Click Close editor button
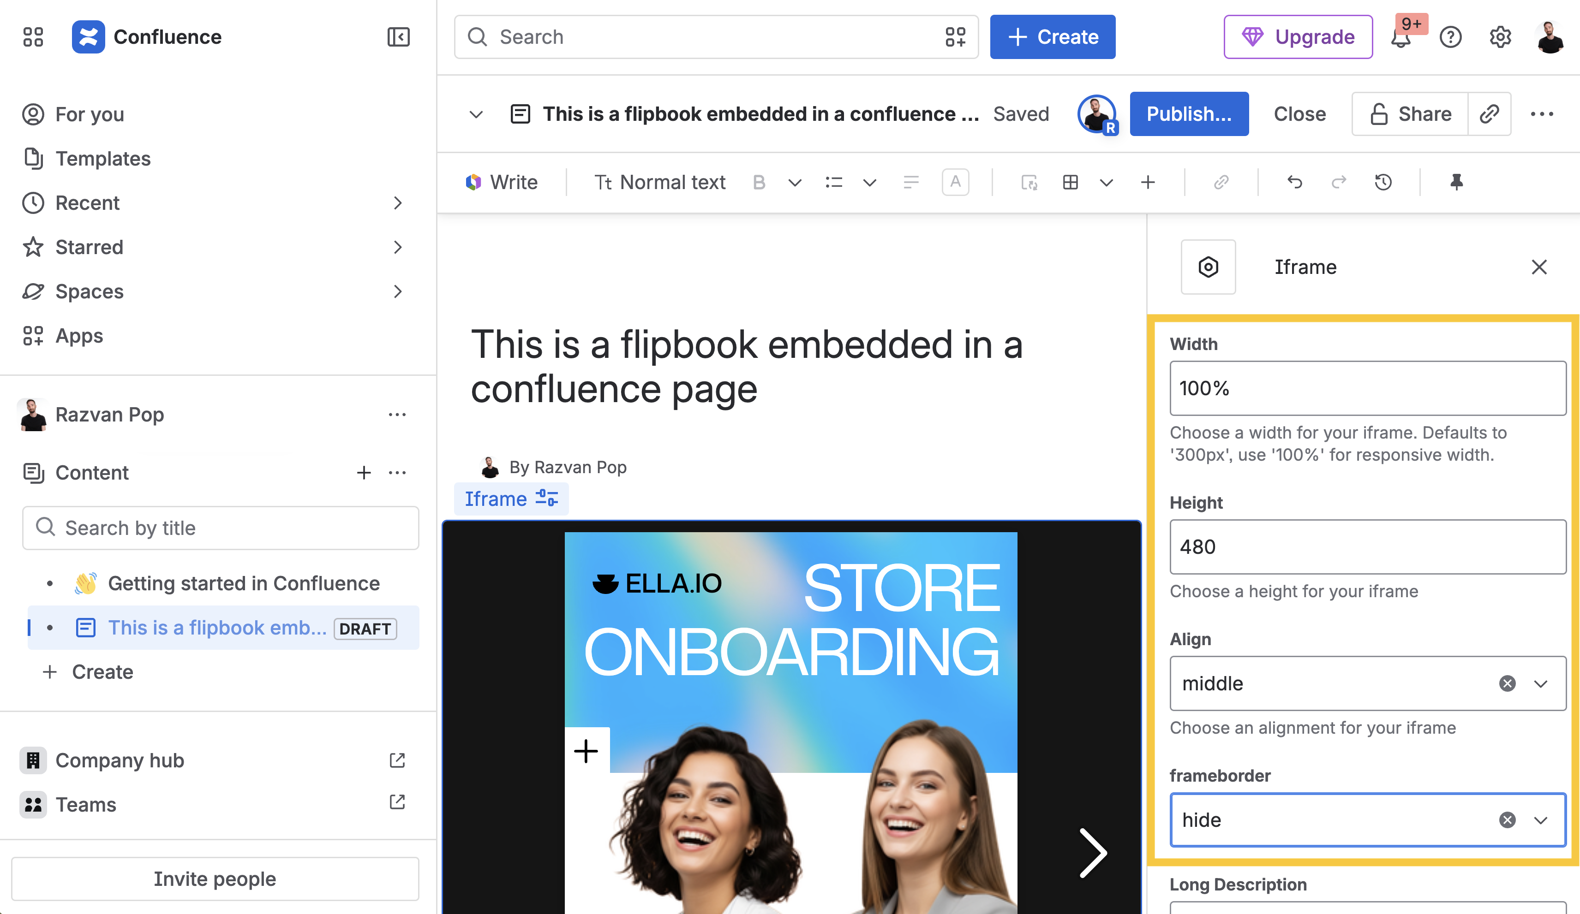Viewport: 1580px width, 914px height. [x=1299, y=114]
